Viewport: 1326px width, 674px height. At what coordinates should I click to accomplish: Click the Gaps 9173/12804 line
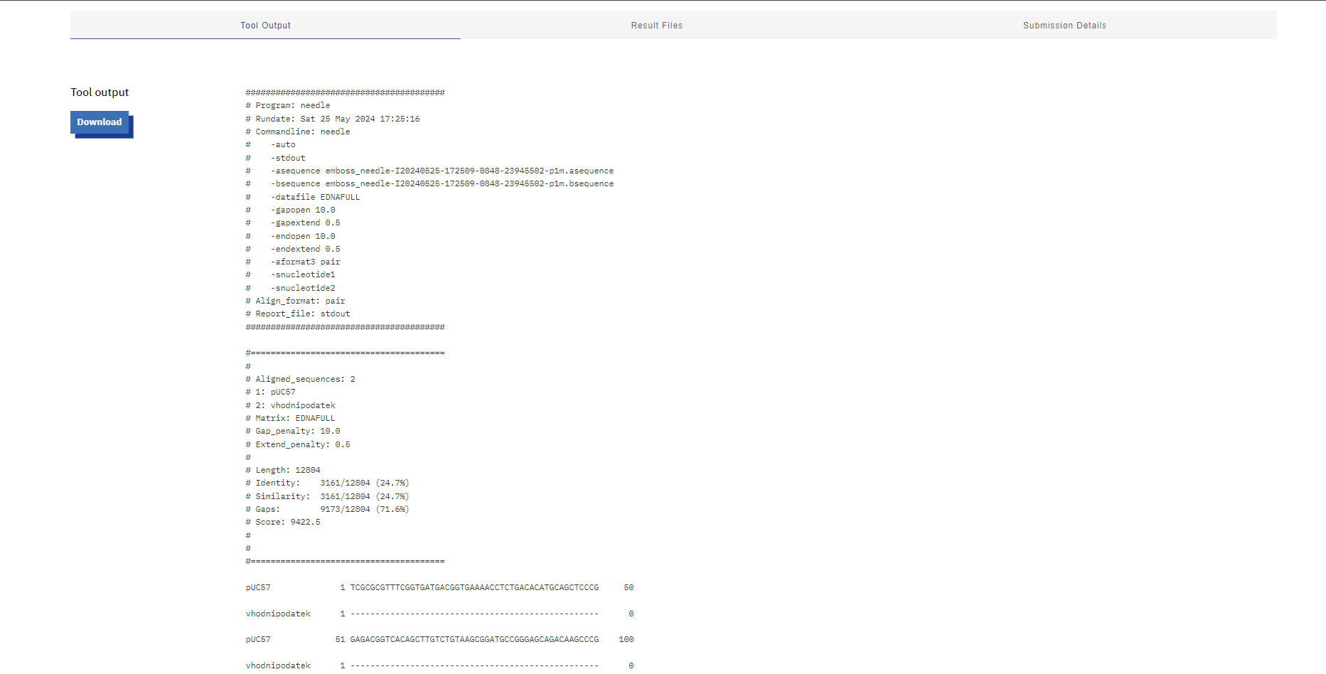tap(327, 509)
